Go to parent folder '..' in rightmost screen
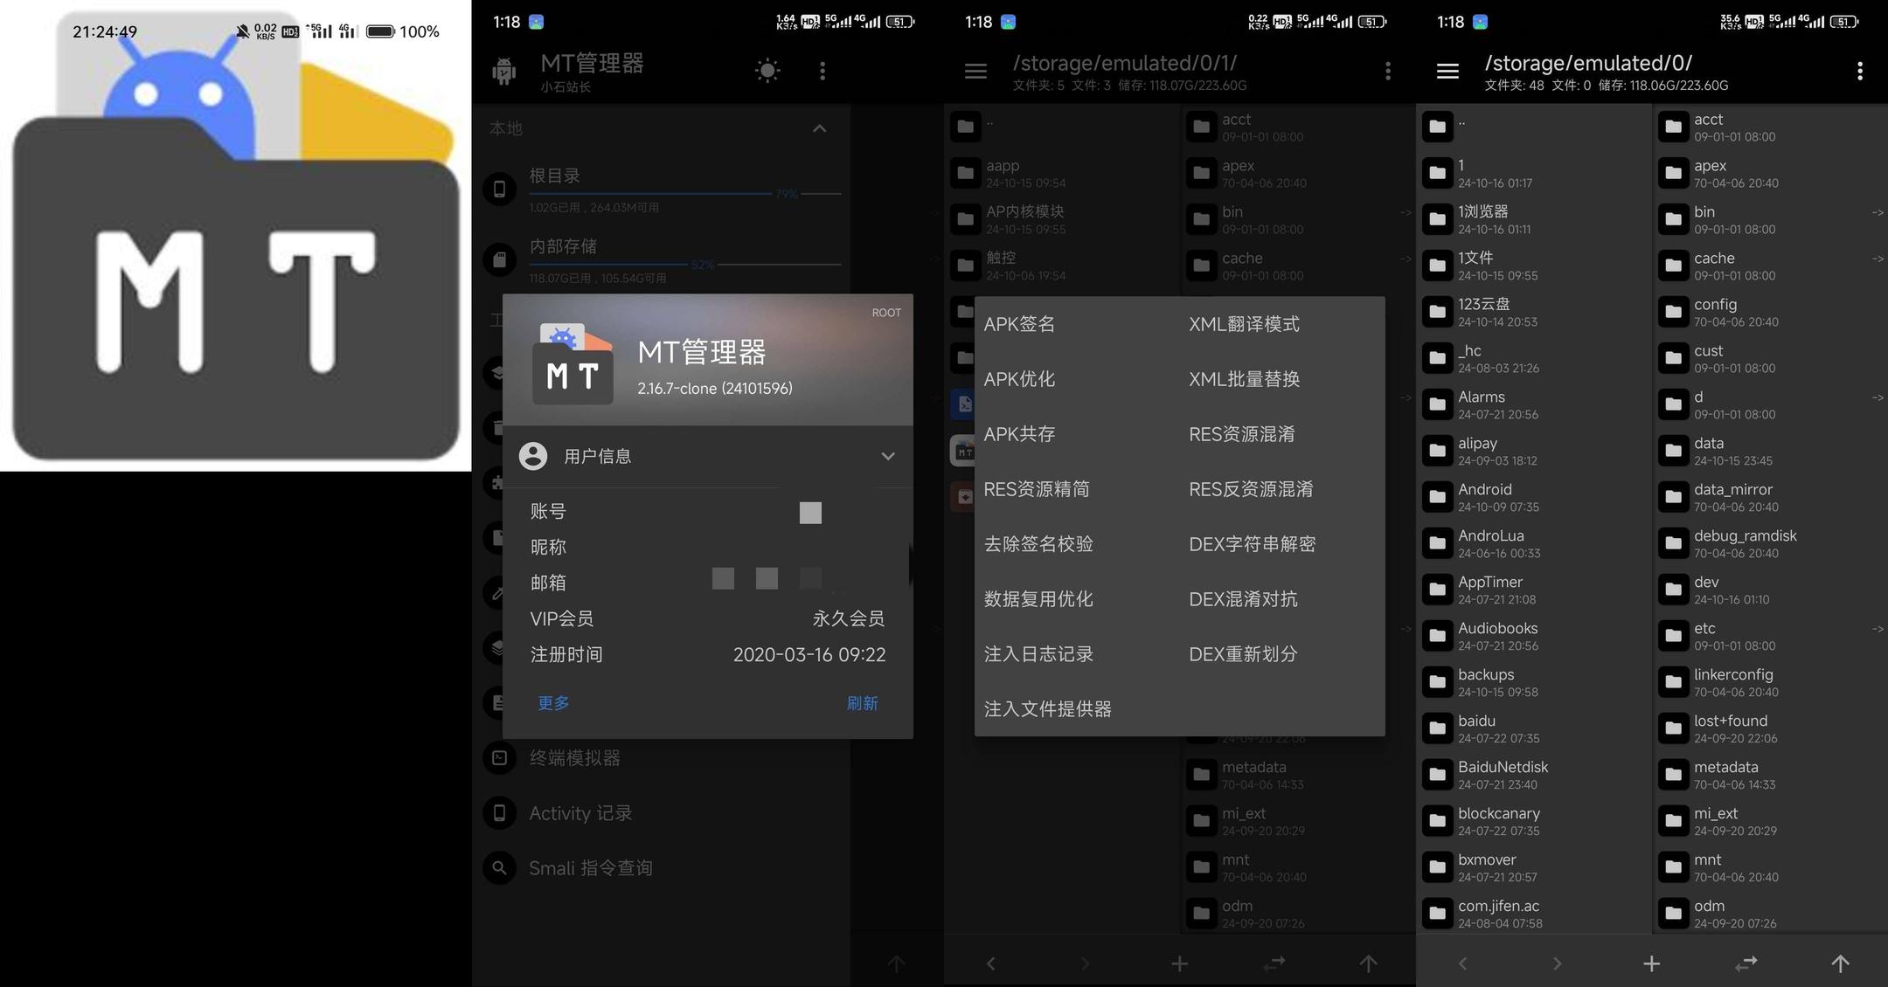Screen dimensions: 1888x987 [x=1534, y=127]
